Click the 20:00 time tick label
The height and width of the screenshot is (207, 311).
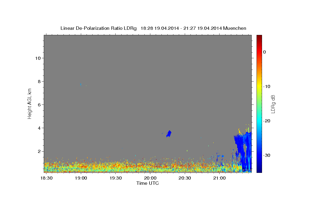coord(150,178)
